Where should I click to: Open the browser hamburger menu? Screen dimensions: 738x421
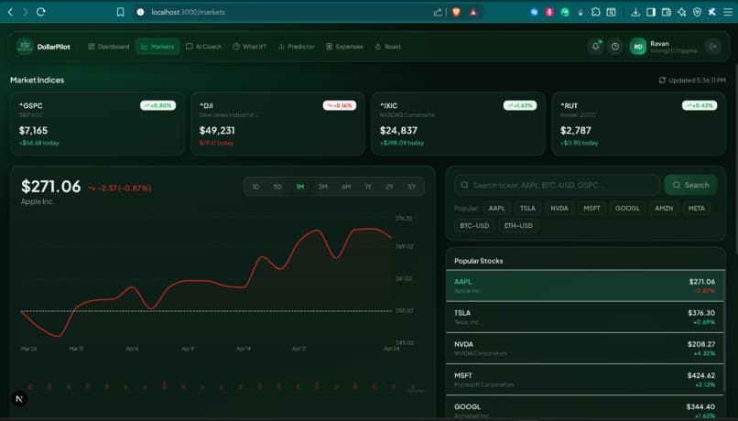point(728,12)
